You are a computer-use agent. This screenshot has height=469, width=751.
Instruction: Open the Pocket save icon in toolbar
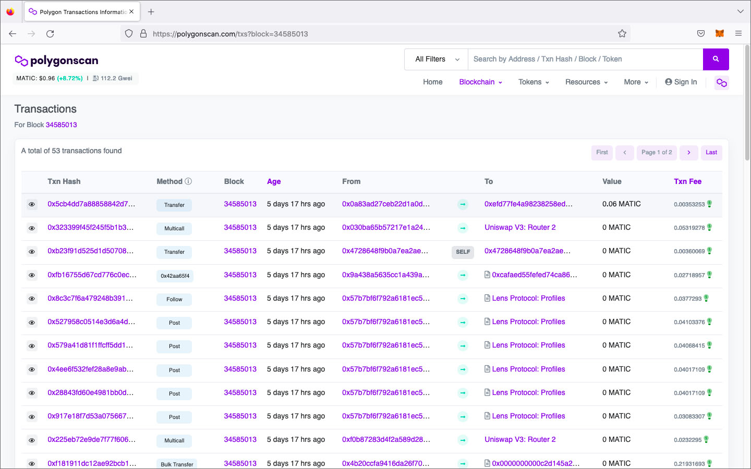pyautogui.click(x=700, y=33)
